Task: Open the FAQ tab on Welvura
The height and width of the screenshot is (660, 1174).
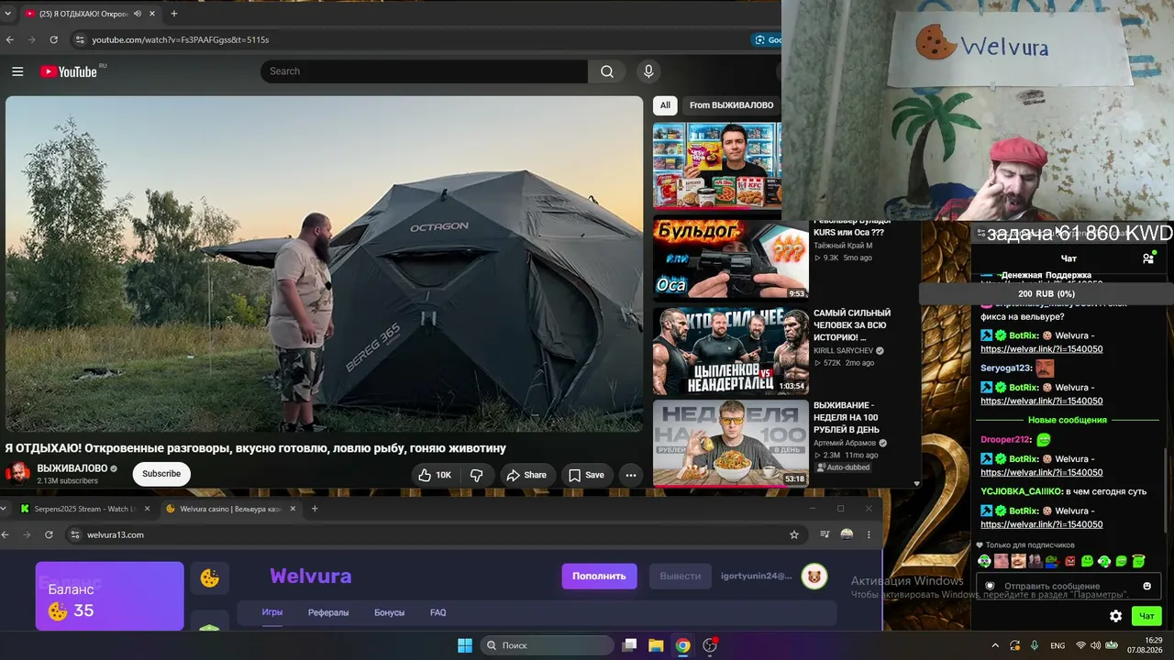Action: click(438, 612)
